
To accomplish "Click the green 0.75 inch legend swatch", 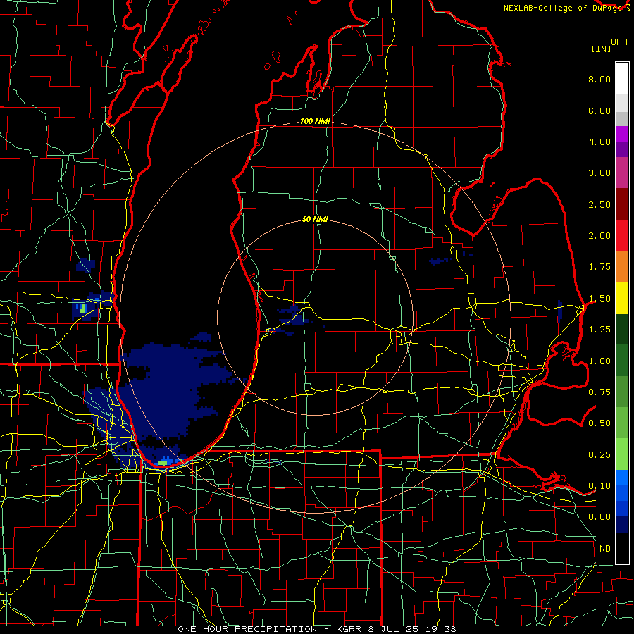I will [622, 392].
